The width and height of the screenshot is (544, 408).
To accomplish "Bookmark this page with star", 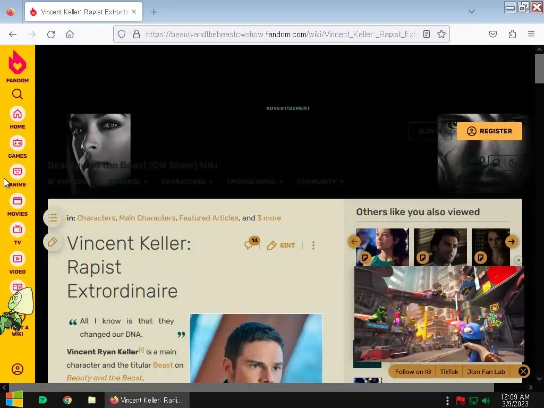I will 441,34.
